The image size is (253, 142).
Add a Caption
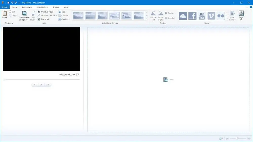click(64, 15)
